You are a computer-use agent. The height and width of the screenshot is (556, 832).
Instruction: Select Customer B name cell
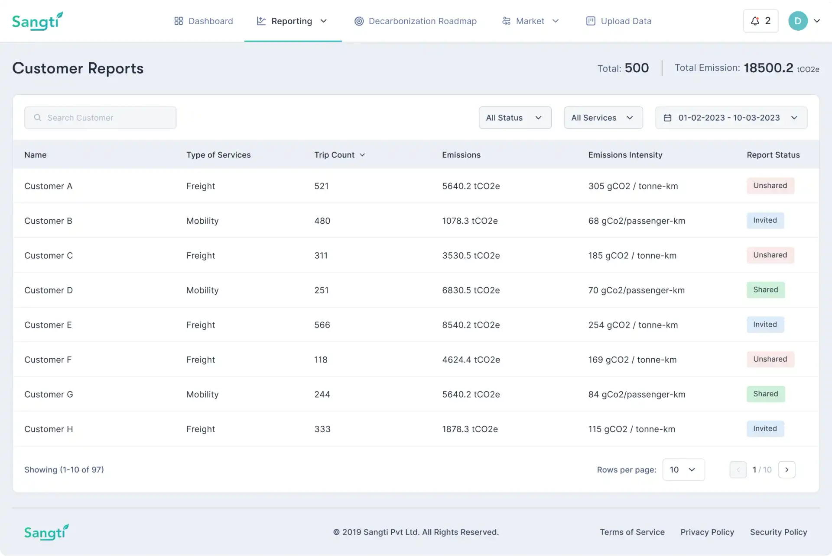point(49,221)
